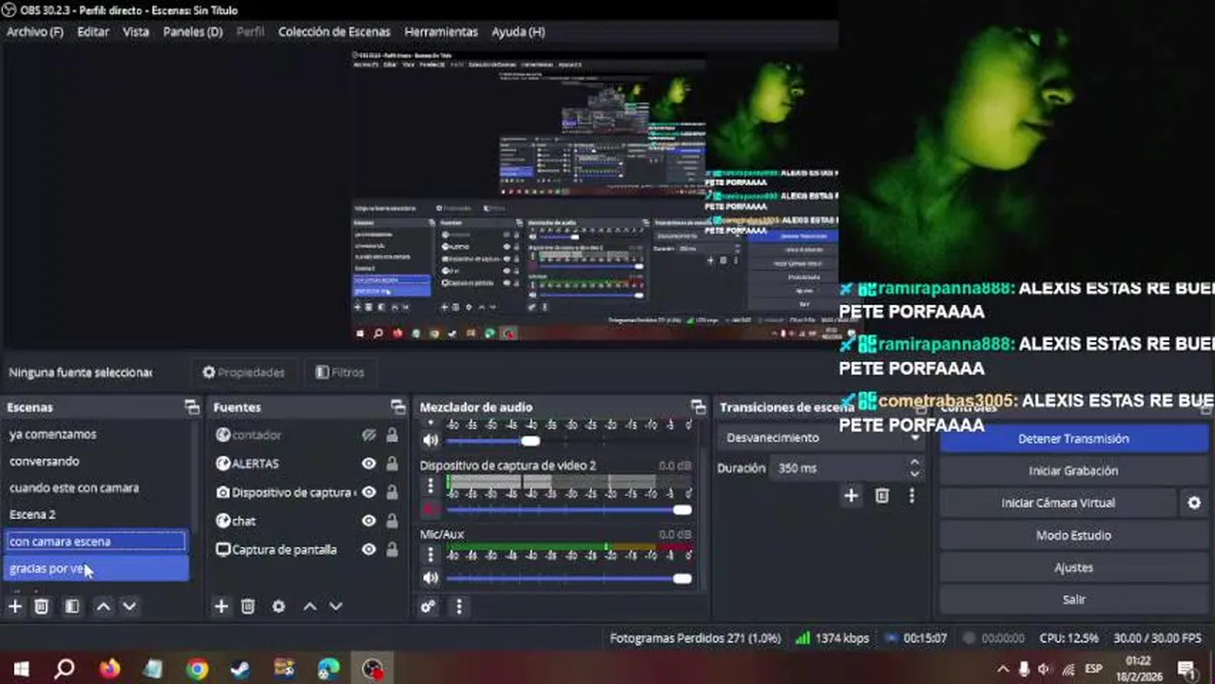Click Dispositivo de captura de video 2 volume slider
This screenshot has height=684, width=1215.
click(682, 510)
